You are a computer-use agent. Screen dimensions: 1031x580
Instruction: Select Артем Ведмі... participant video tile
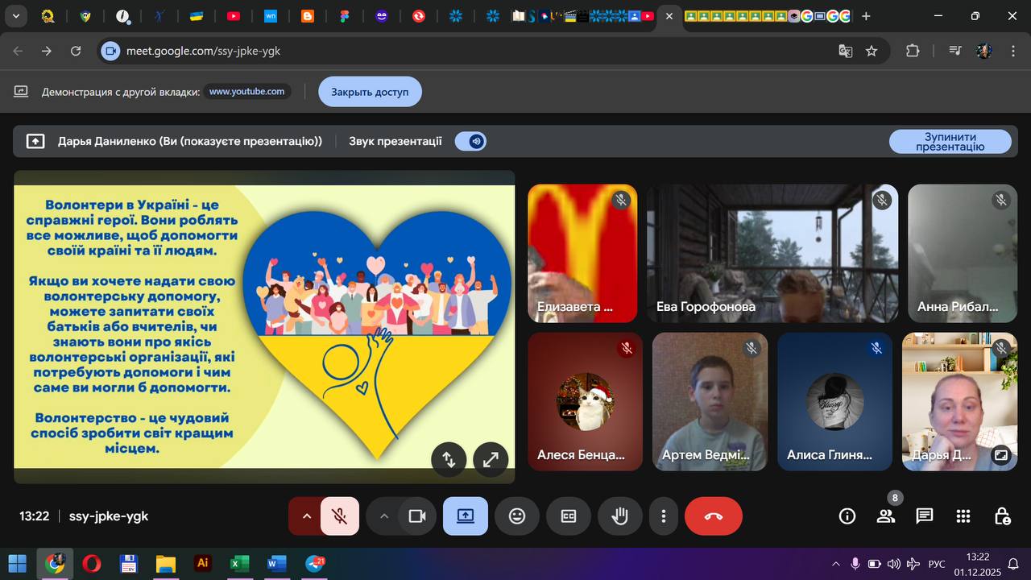pos(710,401)
